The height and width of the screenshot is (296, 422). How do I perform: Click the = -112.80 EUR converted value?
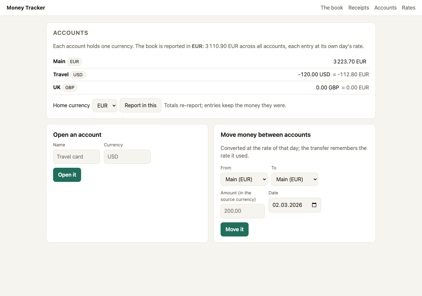coord(351,75)
